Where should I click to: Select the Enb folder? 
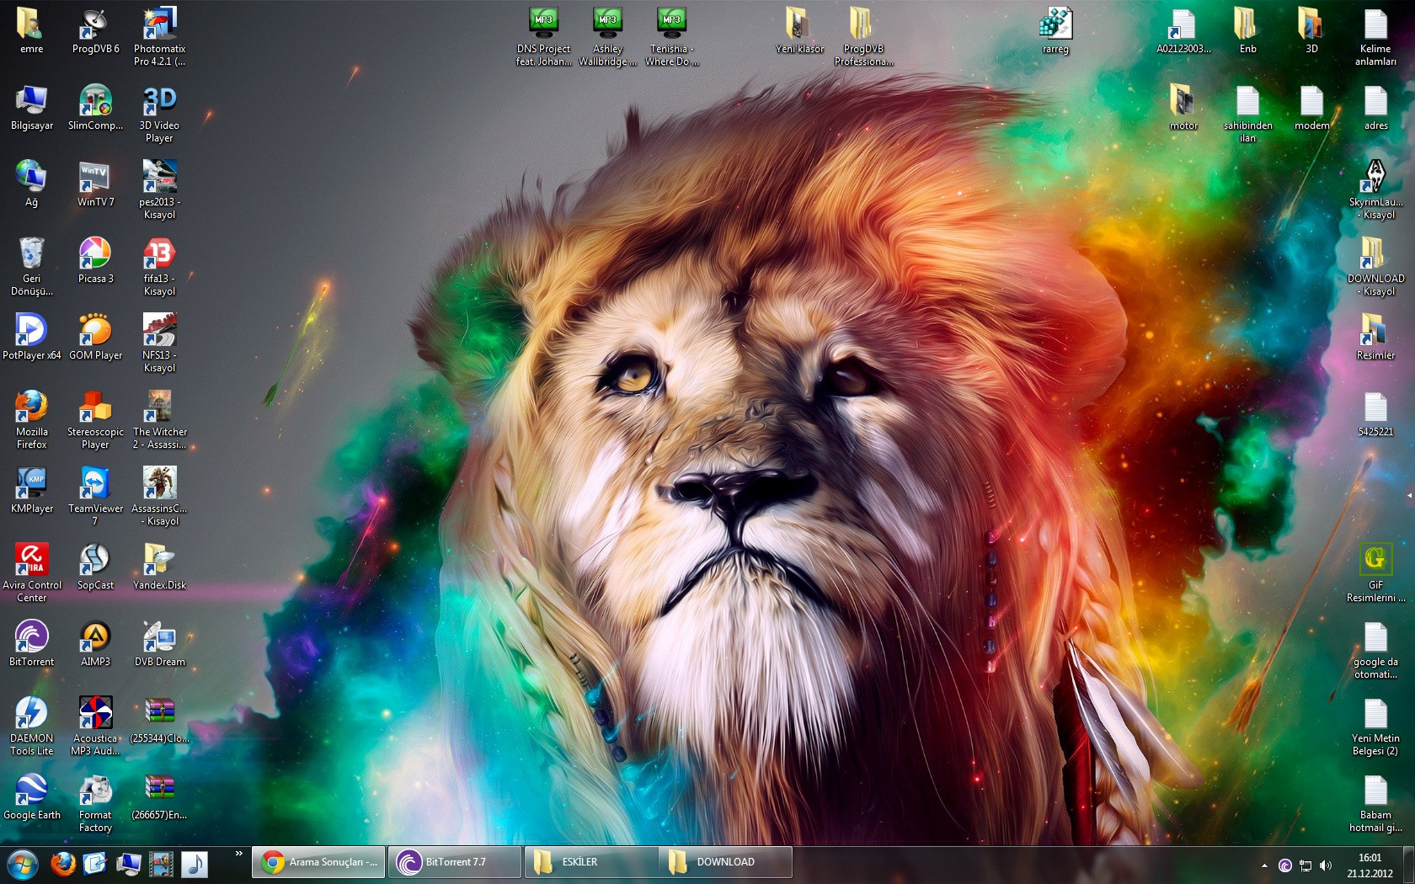tap(1247, 32)
